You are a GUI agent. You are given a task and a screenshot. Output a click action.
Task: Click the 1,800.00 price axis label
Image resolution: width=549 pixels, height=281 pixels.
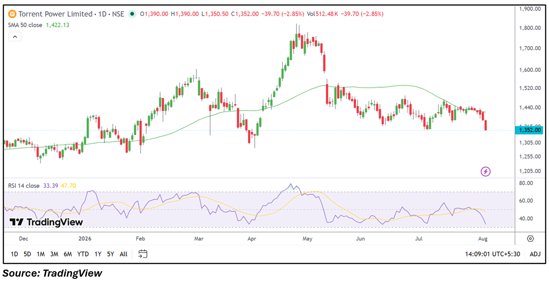[530, 28]
